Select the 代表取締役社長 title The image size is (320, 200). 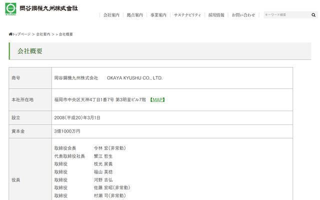pos(69,156)
